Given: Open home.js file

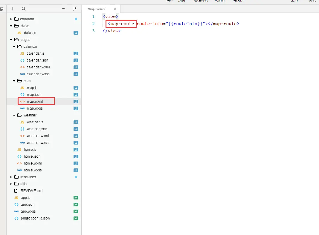Looking at the screenshot, I should point(30,150).
